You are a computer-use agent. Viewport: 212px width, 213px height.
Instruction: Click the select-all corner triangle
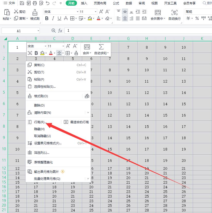click(x=5, y=39)
